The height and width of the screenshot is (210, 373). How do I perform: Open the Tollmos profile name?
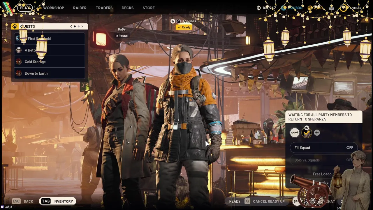point(355,8)
